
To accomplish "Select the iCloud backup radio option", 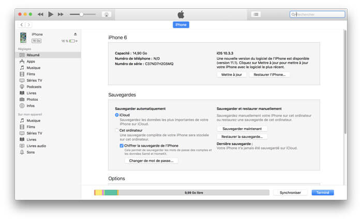I will 117,115.
